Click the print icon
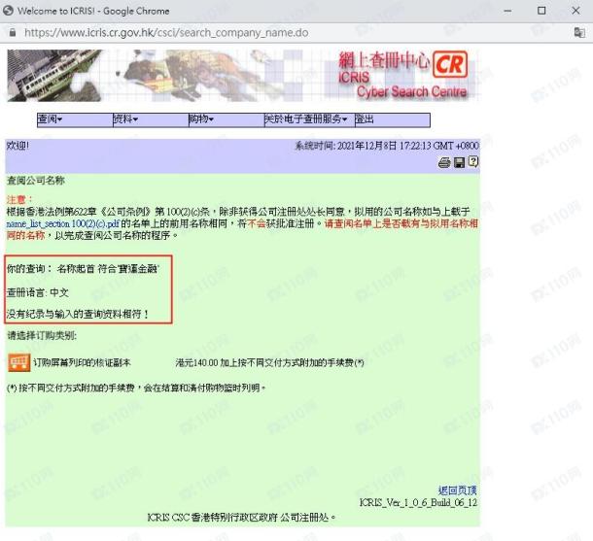 tap(444, 163)
